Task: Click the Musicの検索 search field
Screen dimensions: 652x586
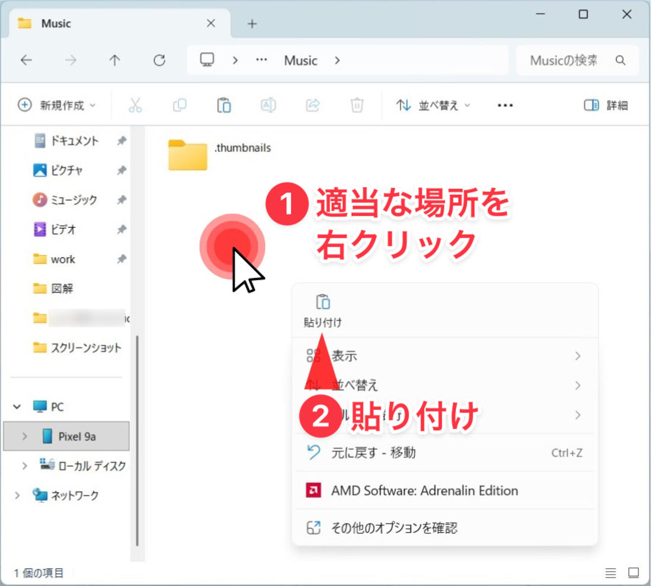Action: (577, 60)
